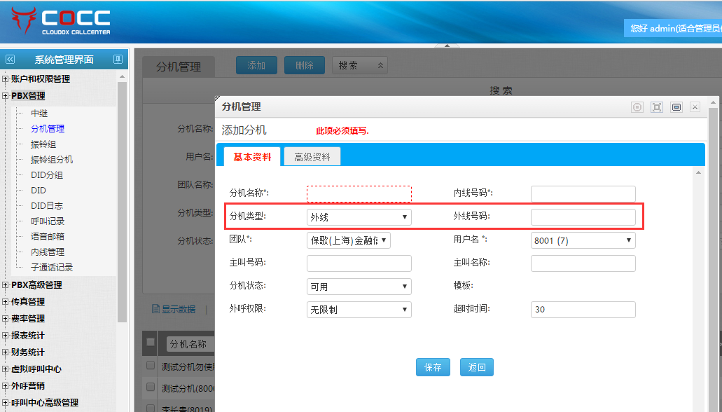Screen dimensions: 722x412
Task: Tick the second row 测试分机(800 checkbox
Action: pyautogui.click(x=150, y=387)
